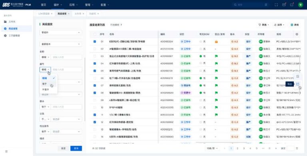Open the green user avatar menu
The width and height of the screenshot is (307, 156).
tap(301, 5)
